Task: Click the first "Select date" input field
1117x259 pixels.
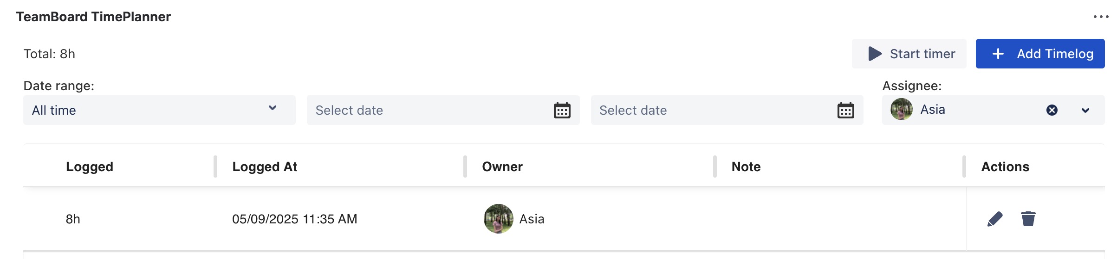Action: pyautogui.click(x=427, y=110)
